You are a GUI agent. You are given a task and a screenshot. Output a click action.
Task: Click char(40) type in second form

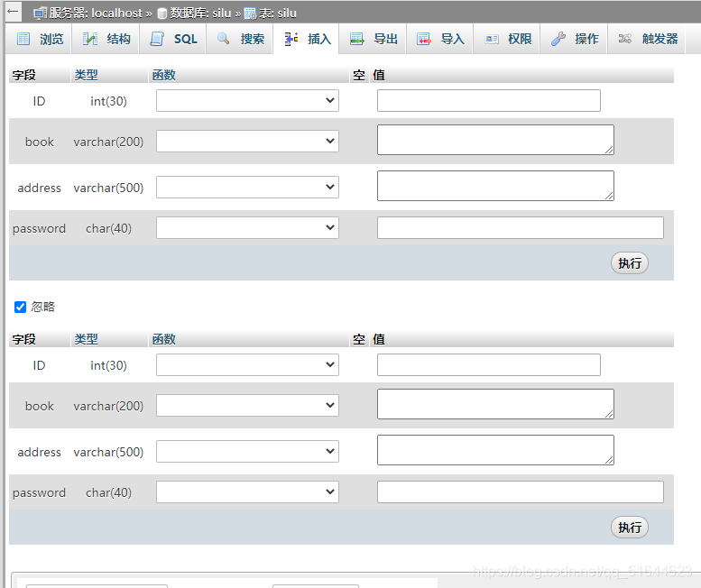pyautogui.click(x=108, y=492)
